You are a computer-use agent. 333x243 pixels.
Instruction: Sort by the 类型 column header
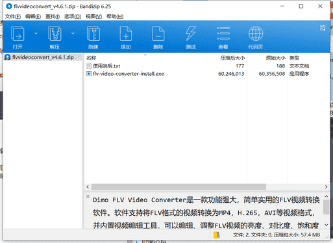294,58
